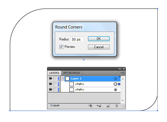Open the Layers panel options menu
This screenshot has height=122, width=167.
(x=122, y=73)
